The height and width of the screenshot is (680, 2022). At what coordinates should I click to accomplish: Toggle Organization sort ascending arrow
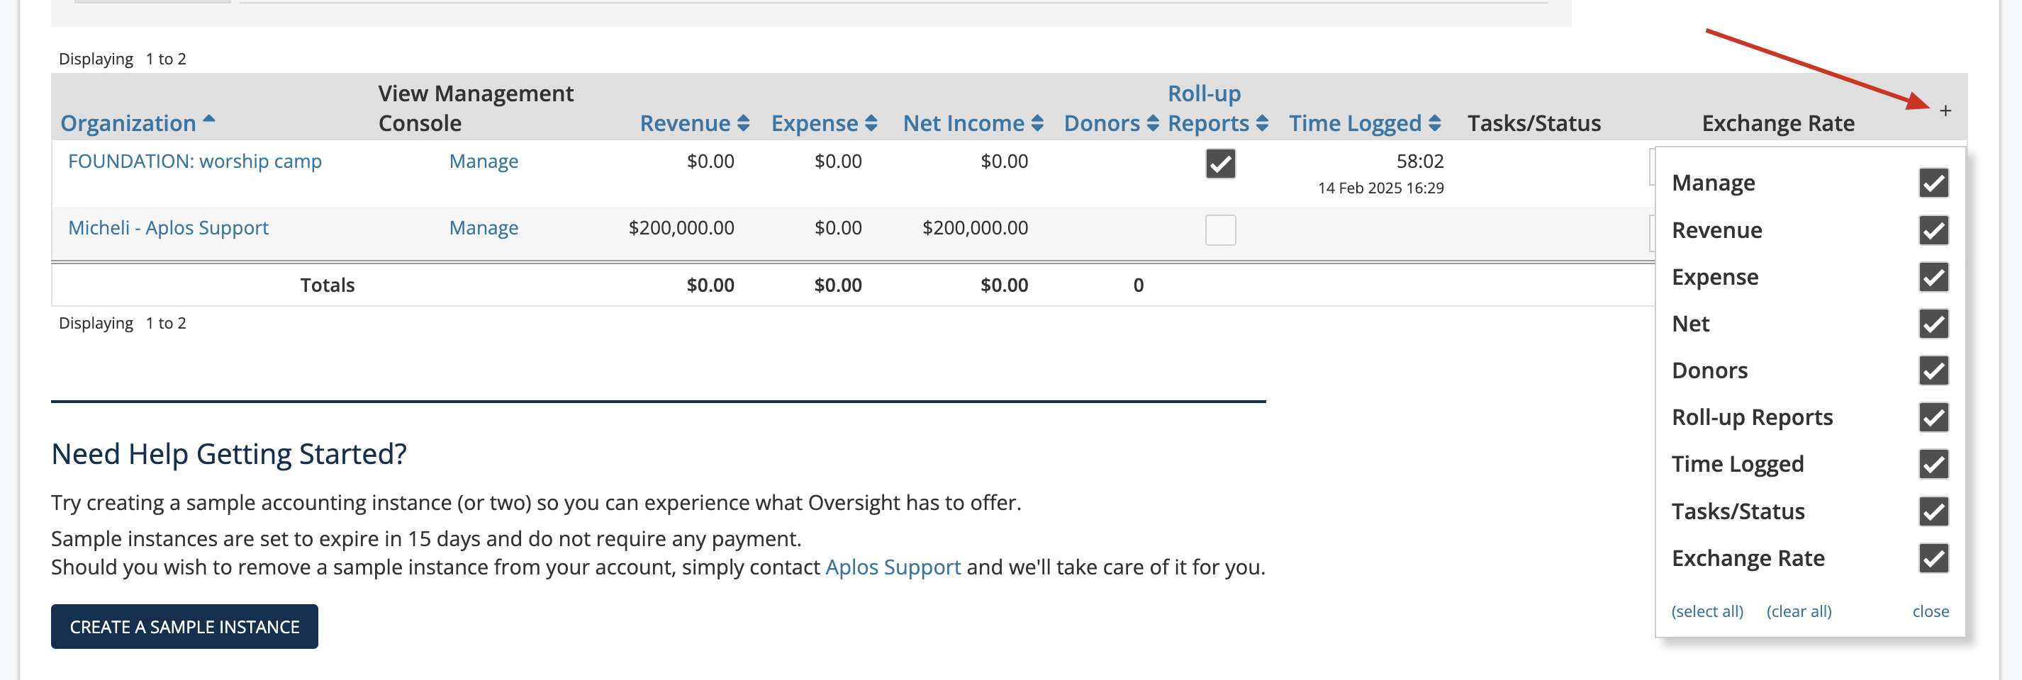pyautogui.click(x=208, y=119)
